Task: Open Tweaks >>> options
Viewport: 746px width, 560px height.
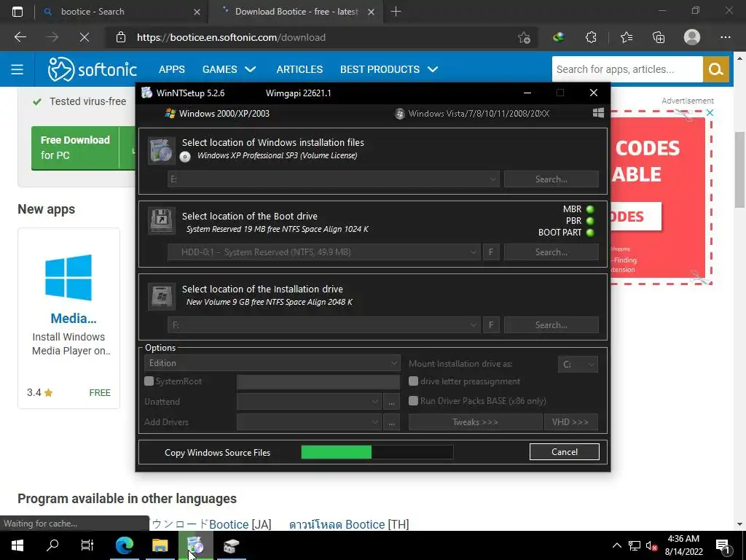Action: 475,422
